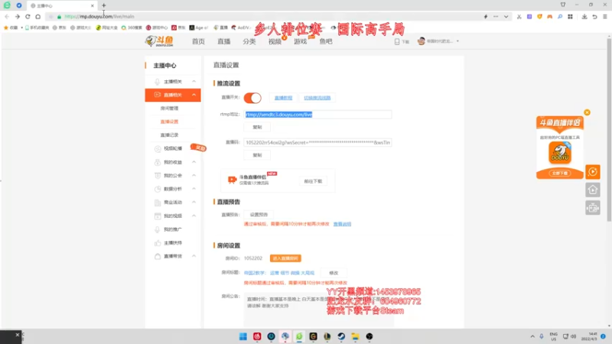Viewport: 612px width, 344px height.
Task: Open the 游戏 games nav item
Action: pos(300,41)
